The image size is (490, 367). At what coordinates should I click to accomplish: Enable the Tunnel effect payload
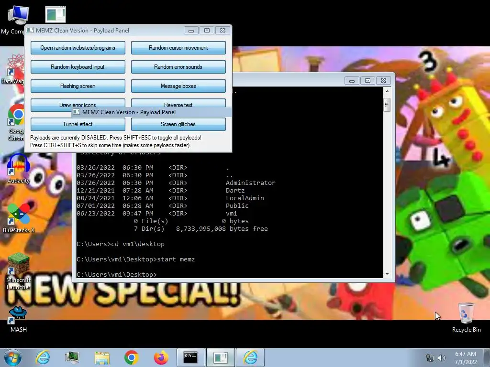coord(78,124)
